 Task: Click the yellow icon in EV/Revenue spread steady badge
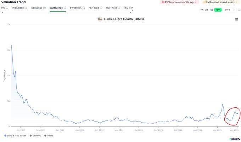(204, 2)
